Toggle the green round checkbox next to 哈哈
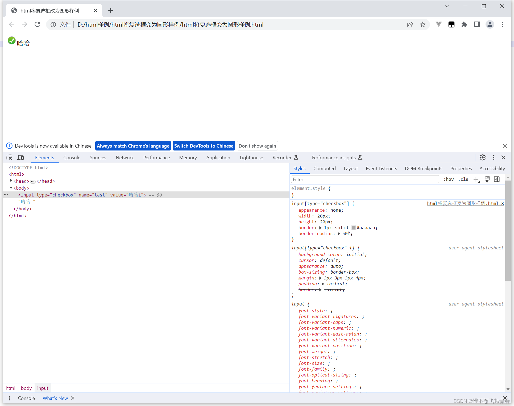 tap(11, 40)
